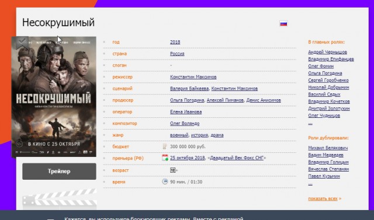374x220 pixels.
Task: Click the calendar icon next to premiere date
Action: [x=165, y=158]
